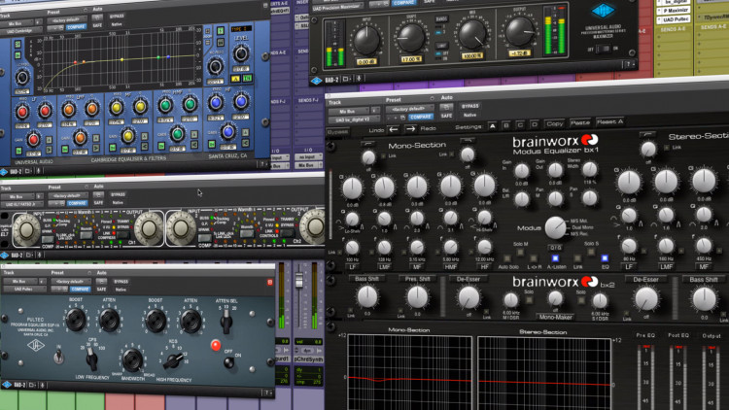The height and width of the screenshot is (410, 729).
Task: Toggle the EQ blue button in bx1
Action: point(605,258)
